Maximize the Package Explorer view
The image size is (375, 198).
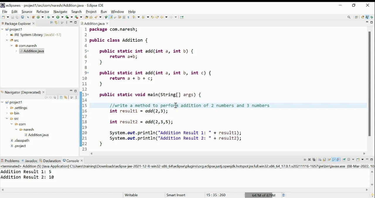click(75, 22)
